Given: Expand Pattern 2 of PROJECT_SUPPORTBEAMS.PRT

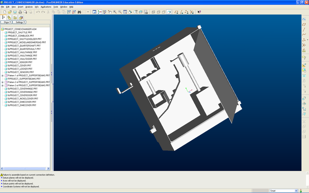Looking at the screenshot, I should tap(2, 82).
